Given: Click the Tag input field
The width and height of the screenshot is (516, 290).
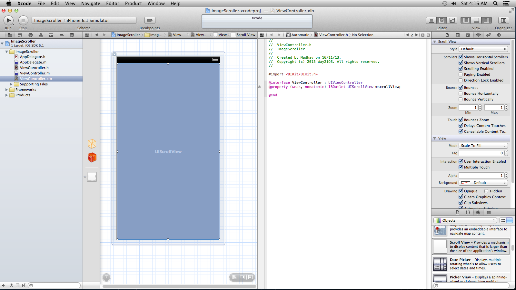Looking at the screenshot, I should tap(481, 153).
